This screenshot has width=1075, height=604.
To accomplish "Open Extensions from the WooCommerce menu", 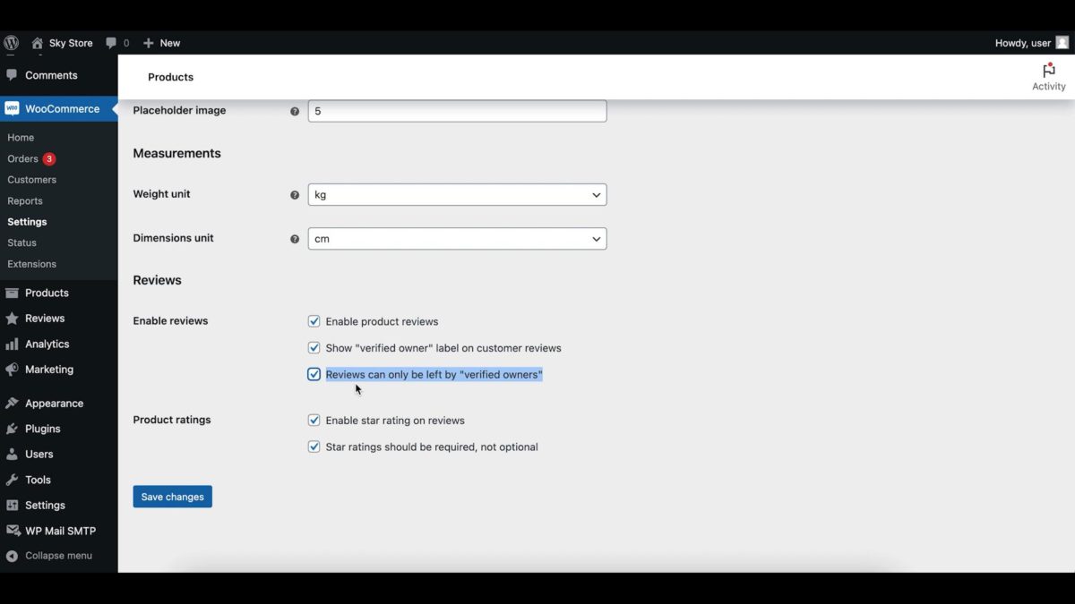I will coord(31,263).
